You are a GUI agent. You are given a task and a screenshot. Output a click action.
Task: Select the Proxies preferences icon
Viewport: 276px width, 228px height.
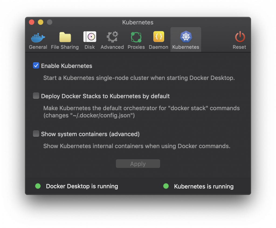(x=136, y=37)
